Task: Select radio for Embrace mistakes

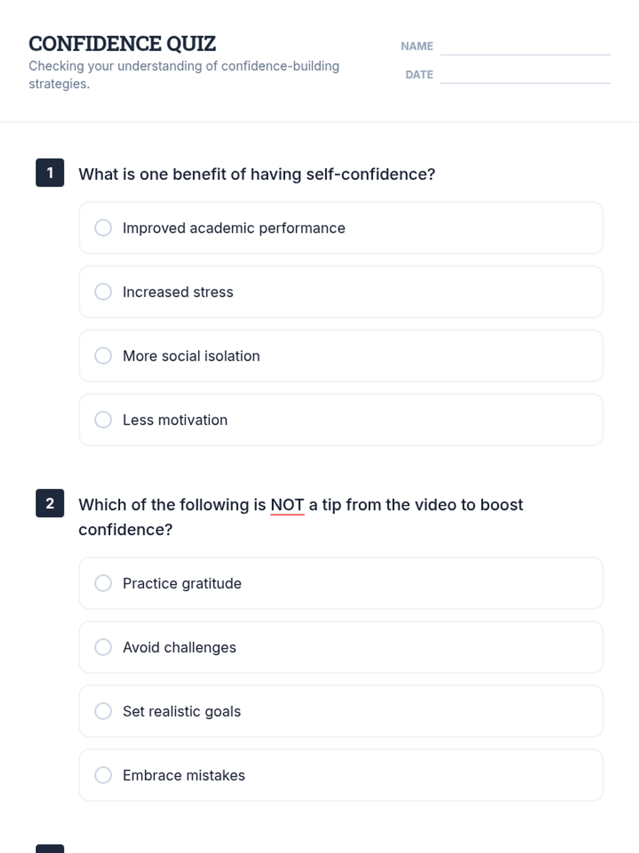Action: tap(103, 775)
